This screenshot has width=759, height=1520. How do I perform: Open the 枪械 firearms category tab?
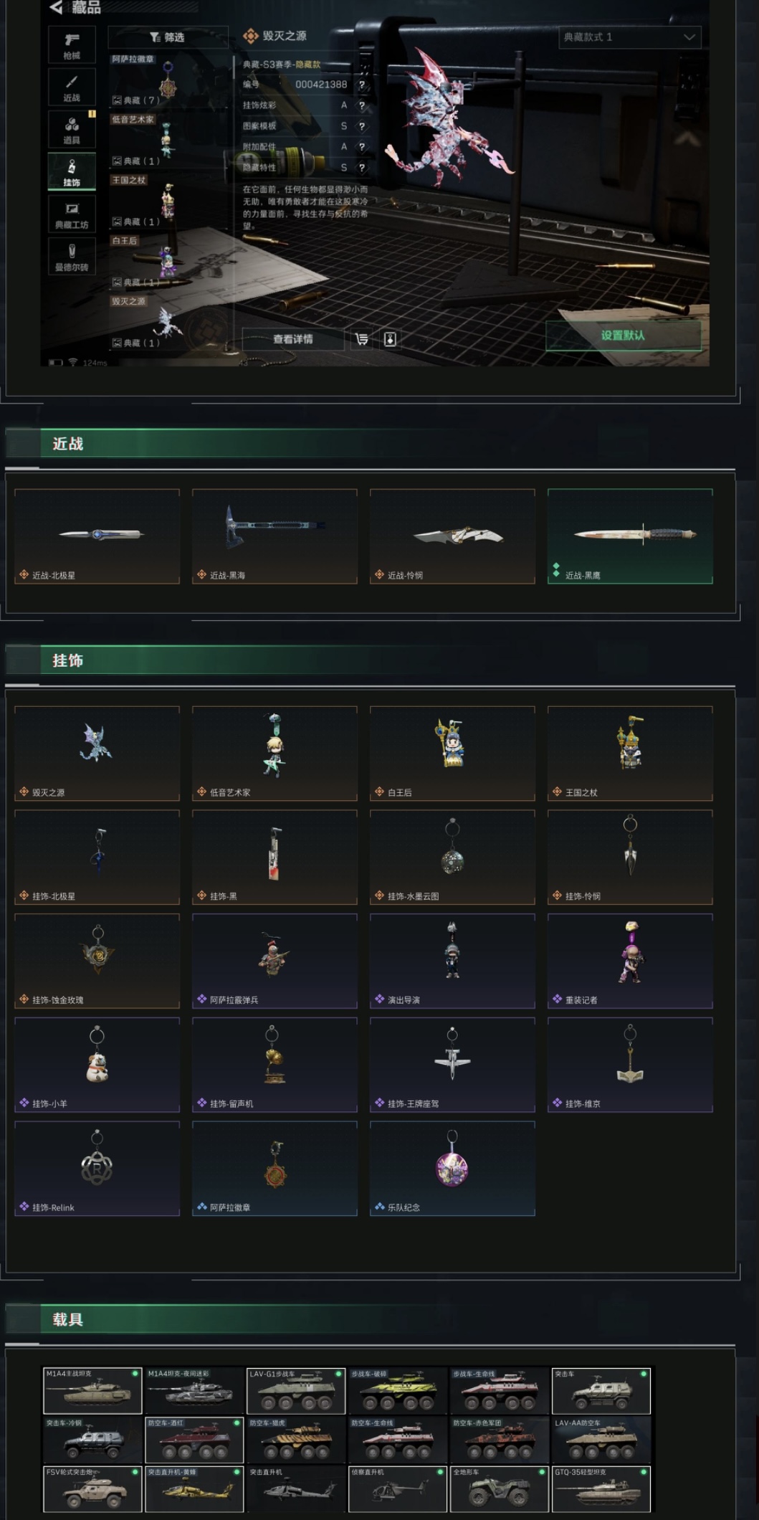[x=72, y=44]
